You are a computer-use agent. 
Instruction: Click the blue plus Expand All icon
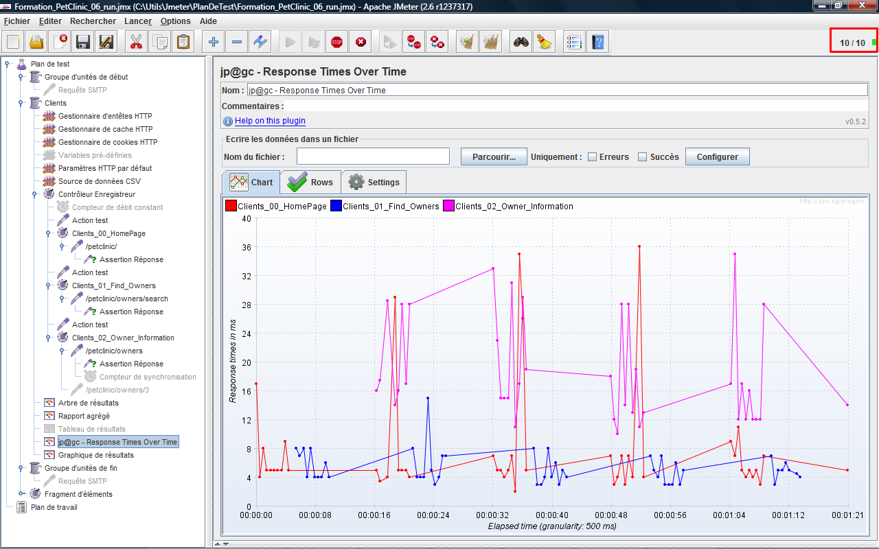214,43
